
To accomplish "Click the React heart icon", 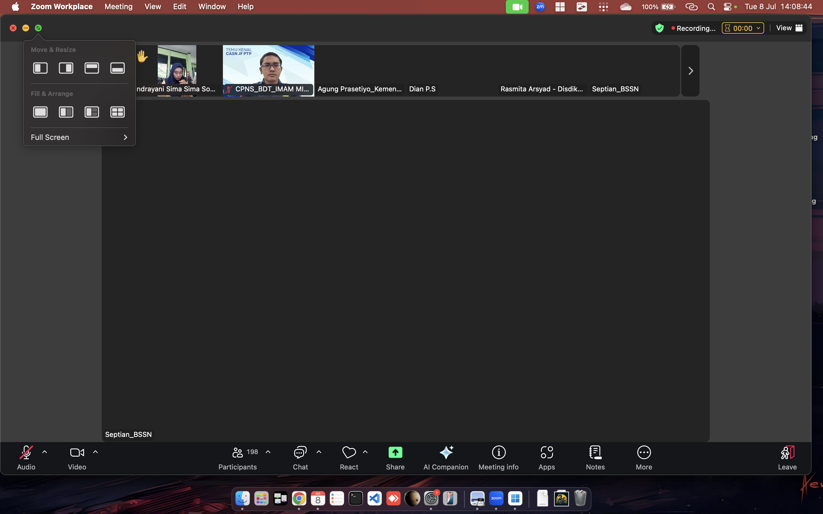I will click(x=349, y=453).
